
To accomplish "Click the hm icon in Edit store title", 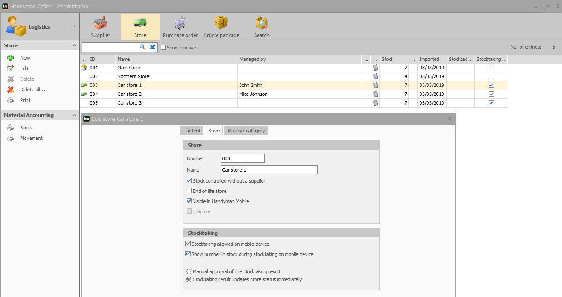I will click(x=87, y=119).
